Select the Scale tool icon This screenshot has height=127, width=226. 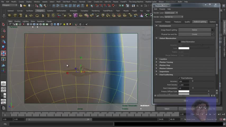coord(3,53)
